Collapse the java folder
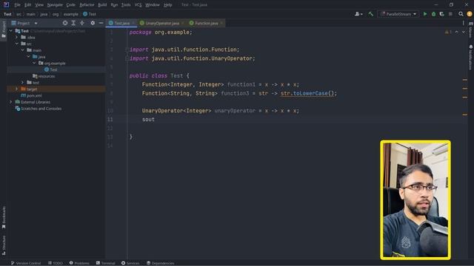474x266 pixels. pyautogui.click(x=28, y=56)
